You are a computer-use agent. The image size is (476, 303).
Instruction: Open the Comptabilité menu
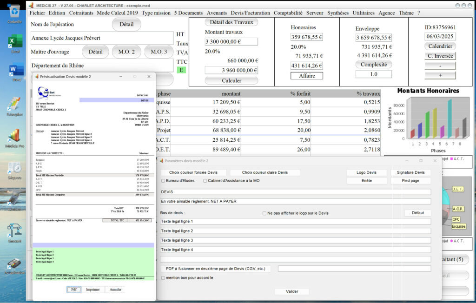point(288,13)
